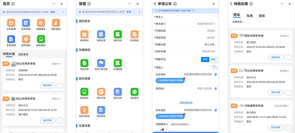The width and height of the screenshot is (295, 133).
Task: Click +添加目的地 link
Action: [x=185, y=103]
